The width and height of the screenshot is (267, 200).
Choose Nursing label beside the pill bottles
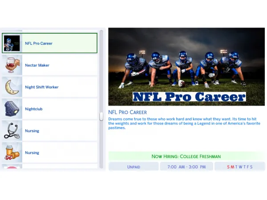point(32,152)
